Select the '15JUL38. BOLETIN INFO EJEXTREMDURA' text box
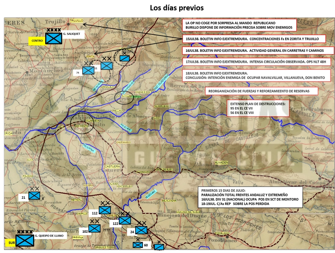This screenshot has height=253, width=335. coord(254,39)
